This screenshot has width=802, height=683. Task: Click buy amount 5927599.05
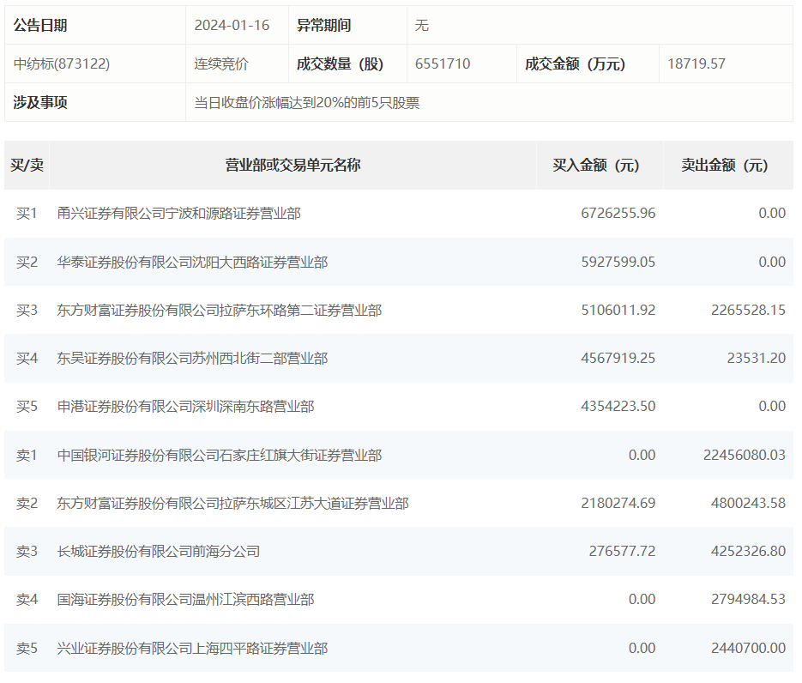(618, 262)
